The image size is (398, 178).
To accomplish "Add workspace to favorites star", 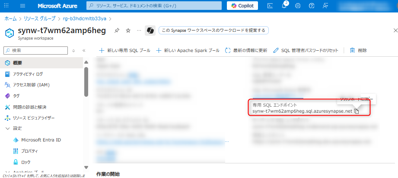I will pos(128,31).
